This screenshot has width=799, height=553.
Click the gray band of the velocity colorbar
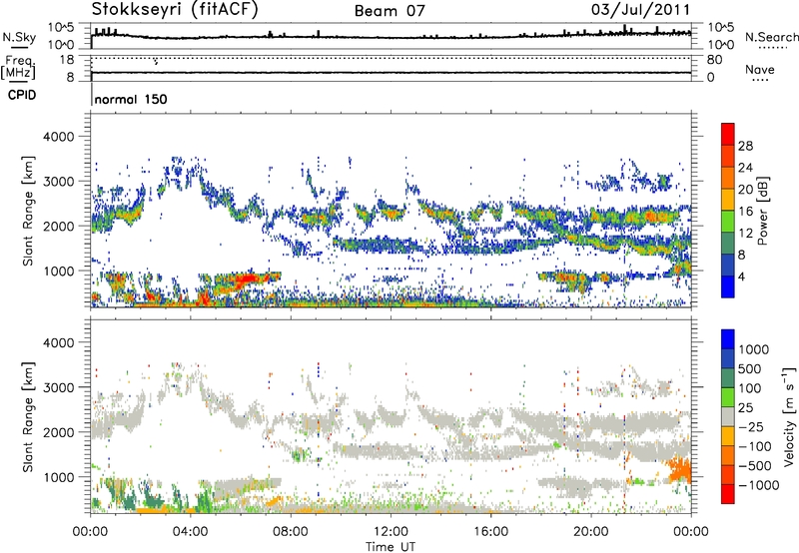pos(728,416)
